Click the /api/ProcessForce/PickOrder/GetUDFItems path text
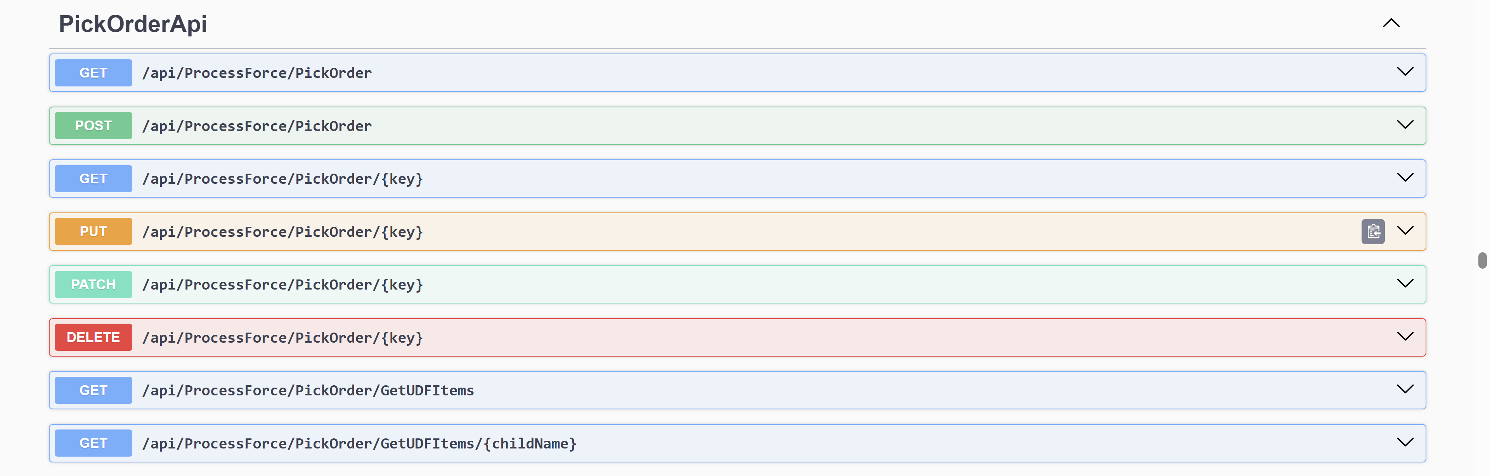 [308, 390]
